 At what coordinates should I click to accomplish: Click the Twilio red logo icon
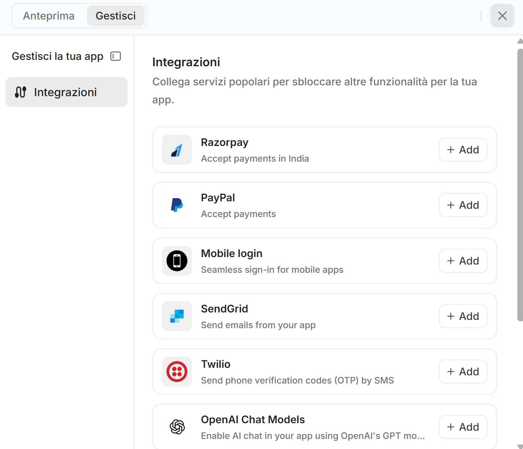point(177,372)
